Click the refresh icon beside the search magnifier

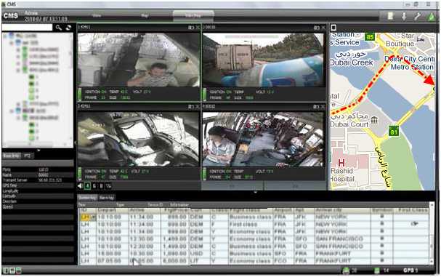[x=68, y=28]
